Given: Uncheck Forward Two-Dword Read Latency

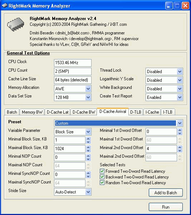Looking at the screenshot, I should click(102, 171).
